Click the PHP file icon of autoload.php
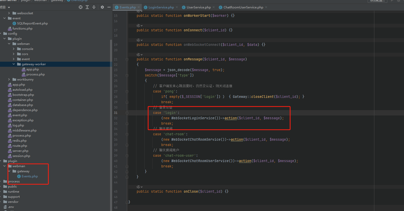Viewport: 404px width, 211px height. (x=10, y=90)
